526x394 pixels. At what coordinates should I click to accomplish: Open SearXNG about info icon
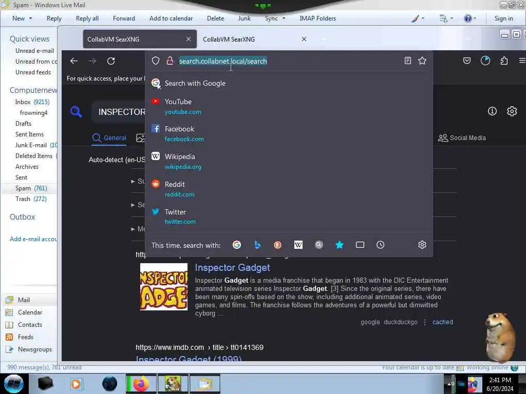(492, 111)
